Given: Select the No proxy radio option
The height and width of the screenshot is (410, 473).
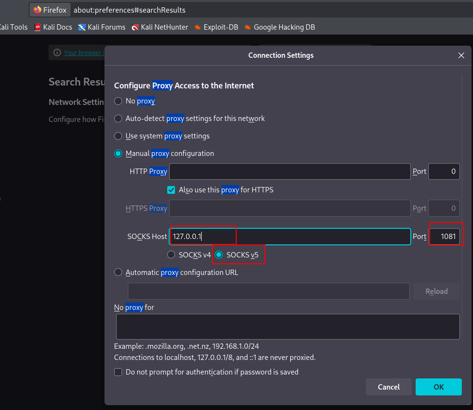Looking at the screenshot, I should pyautogui.click(x=118, y=101).
